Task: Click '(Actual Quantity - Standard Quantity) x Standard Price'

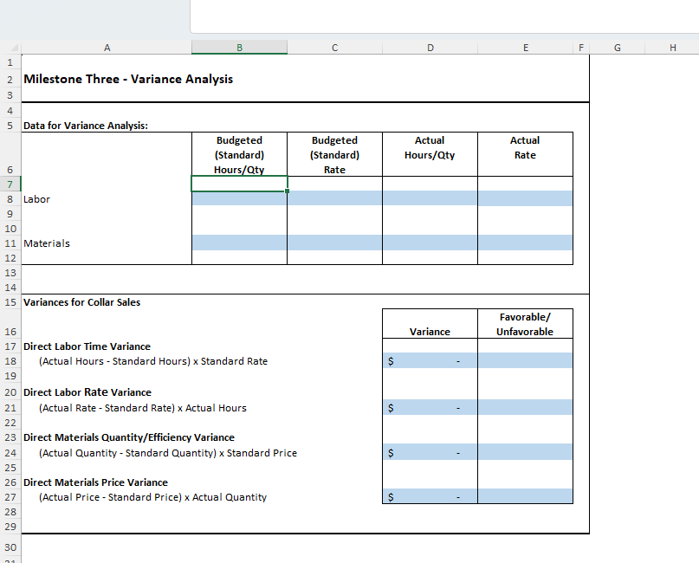Action: [168, 453]
